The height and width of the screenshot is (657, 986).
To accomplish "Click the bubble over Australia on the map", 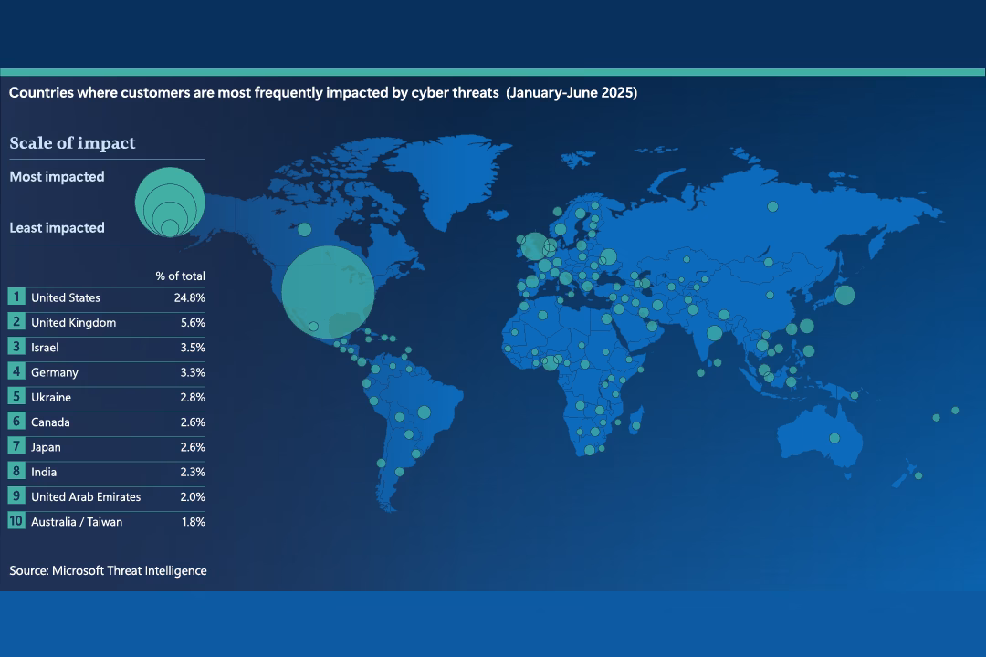I will pyautogui.click(x=834, y=438).
